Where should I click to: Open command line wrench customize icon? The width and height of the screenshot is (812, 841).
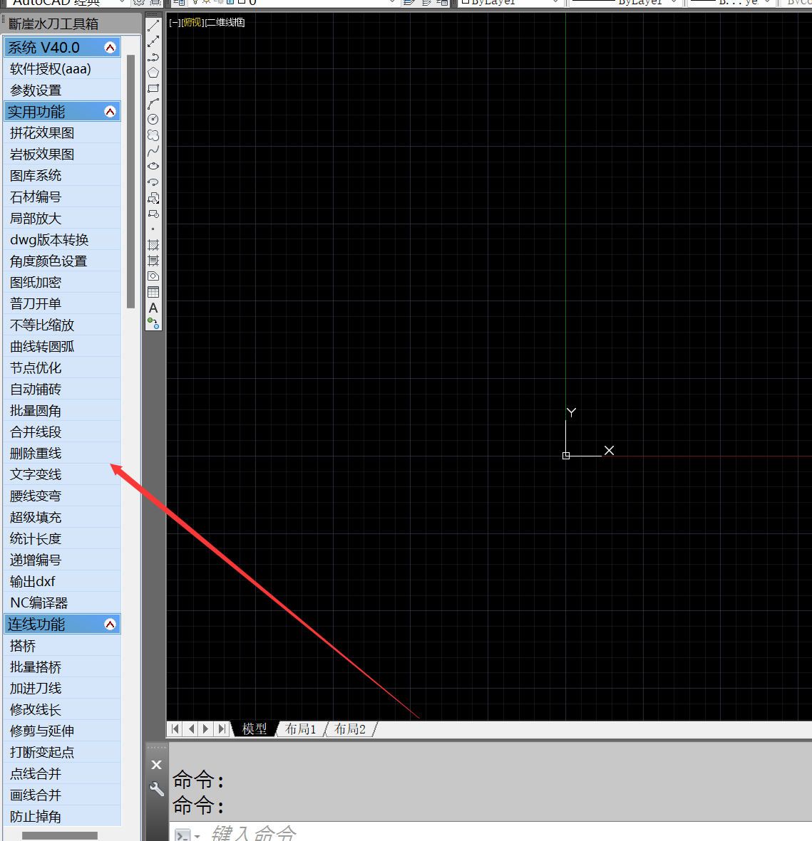(x=156, y=789)
